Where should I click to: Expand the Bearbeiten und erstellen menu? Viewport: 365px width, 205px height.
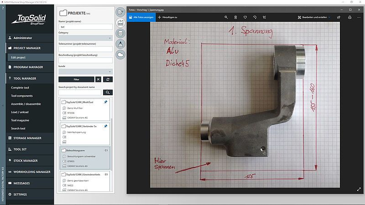coord(314,17)
